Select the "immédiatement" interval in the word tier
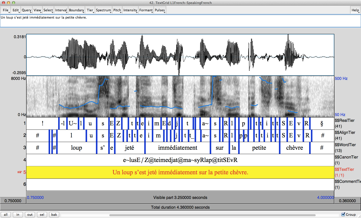This screenshot has width=361, height=218. click(x=178, y=148)
